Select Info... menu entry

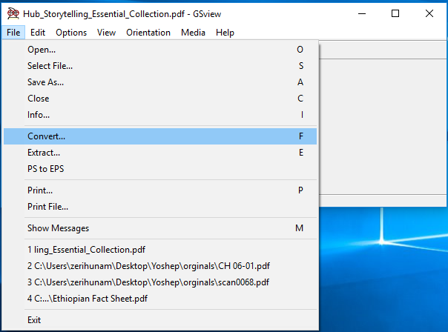(160, 115)
